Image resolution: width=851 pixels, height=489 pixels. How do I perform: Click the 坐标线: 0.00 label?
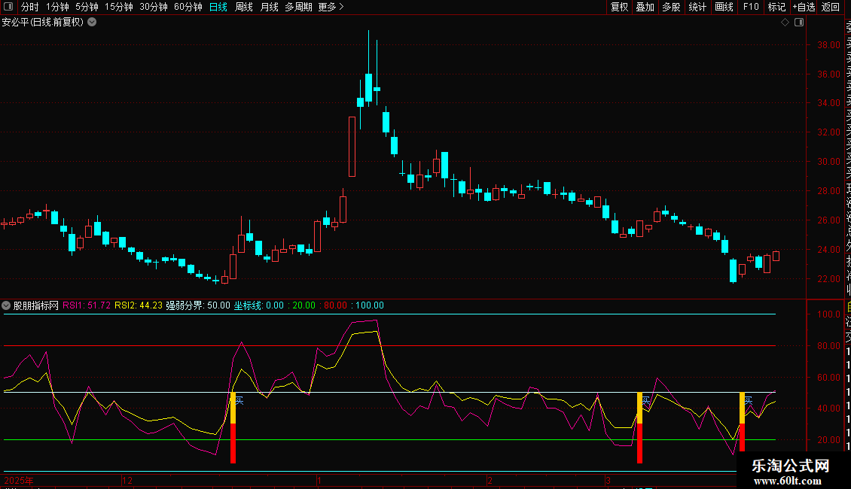tap(259, 305)
